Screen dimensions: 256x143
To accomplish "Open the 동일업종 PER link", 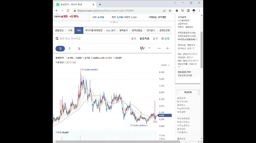I will coord(185,72).
